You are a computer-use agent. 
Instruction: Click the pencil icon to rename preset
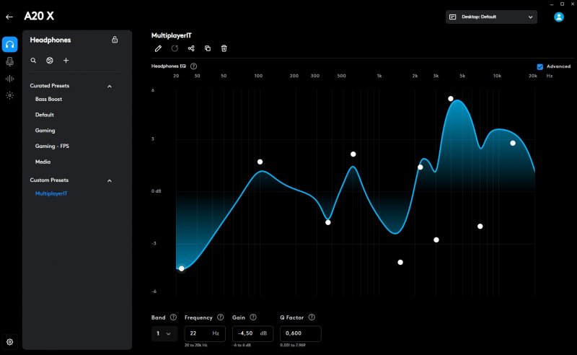(x=159, y=48)
